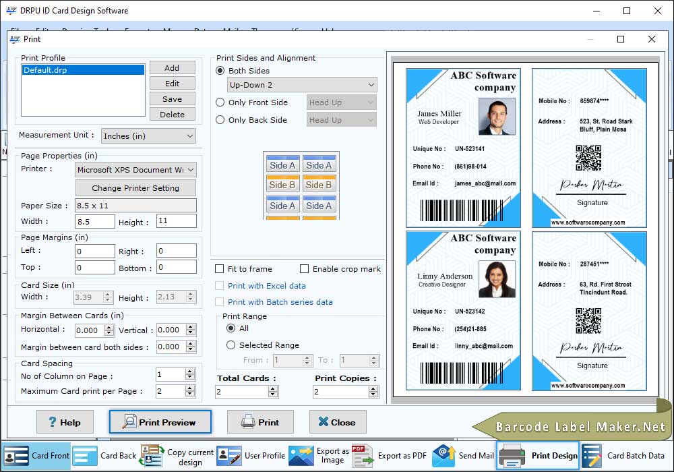Click the Print Preview button
The width and height of the screenshot is (674, 472).
click(160, 422)
